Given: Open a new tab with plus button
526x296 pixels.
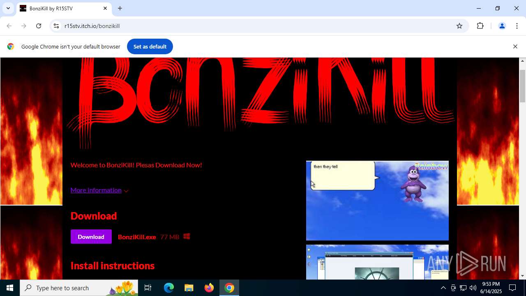Looking at the screenshot, I should coord(120,8).
